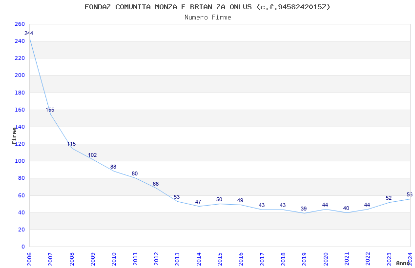415x268 pixels.
Task: Click the y-axis value 220
Action: [20, 58]
